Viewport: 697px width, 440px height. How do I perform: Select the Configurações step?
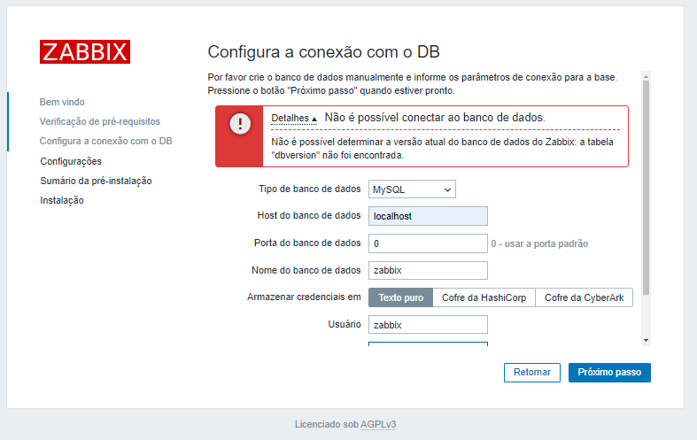(x=71, y=161)
